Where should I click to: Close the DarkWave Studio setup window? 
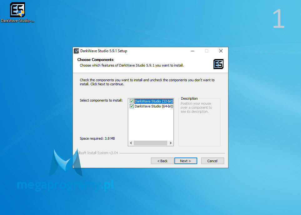[221, 51]
